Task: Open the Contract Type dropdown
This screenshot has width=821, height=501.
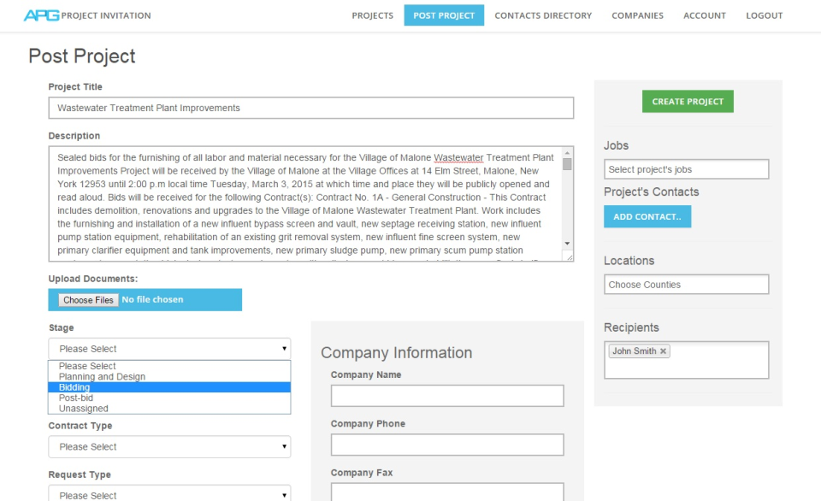Action: tap(169, 446)
